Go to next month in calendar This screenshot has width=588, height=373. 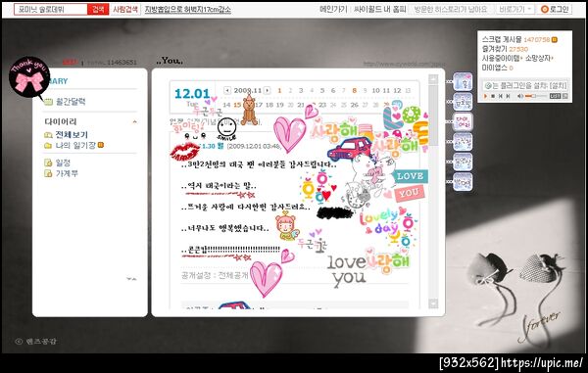[267, 90]
